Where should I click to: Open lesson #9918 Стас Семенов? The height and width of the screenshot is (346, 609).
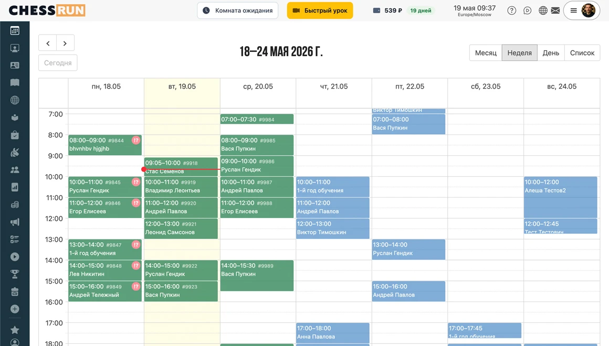[x=181, y=167]
